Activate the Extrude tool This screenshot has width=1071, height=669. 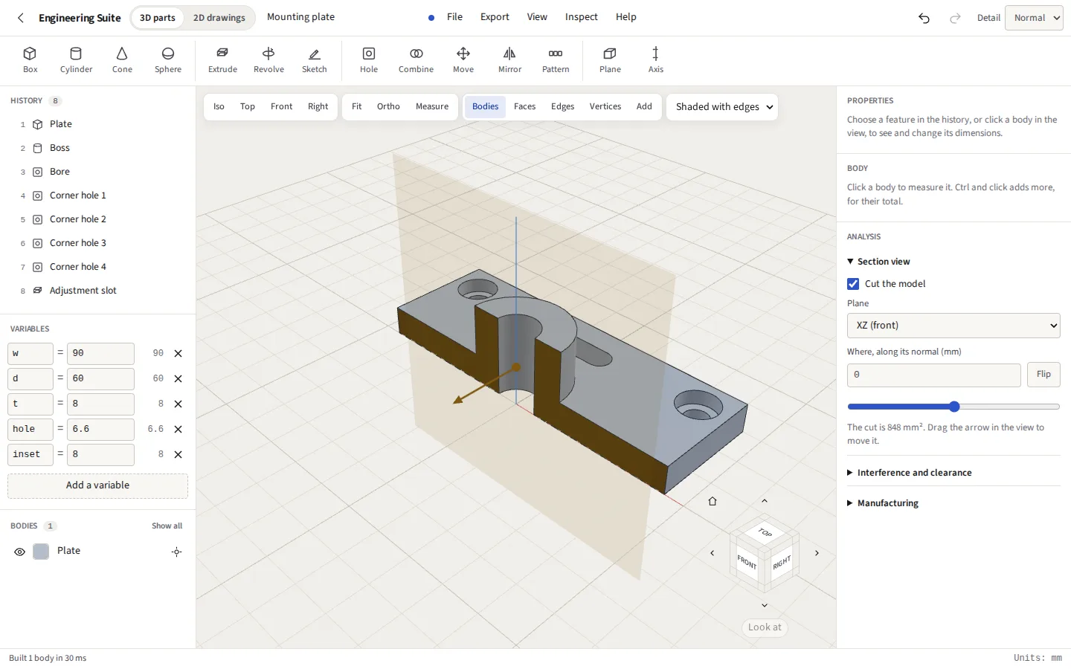tap(222, 60)
